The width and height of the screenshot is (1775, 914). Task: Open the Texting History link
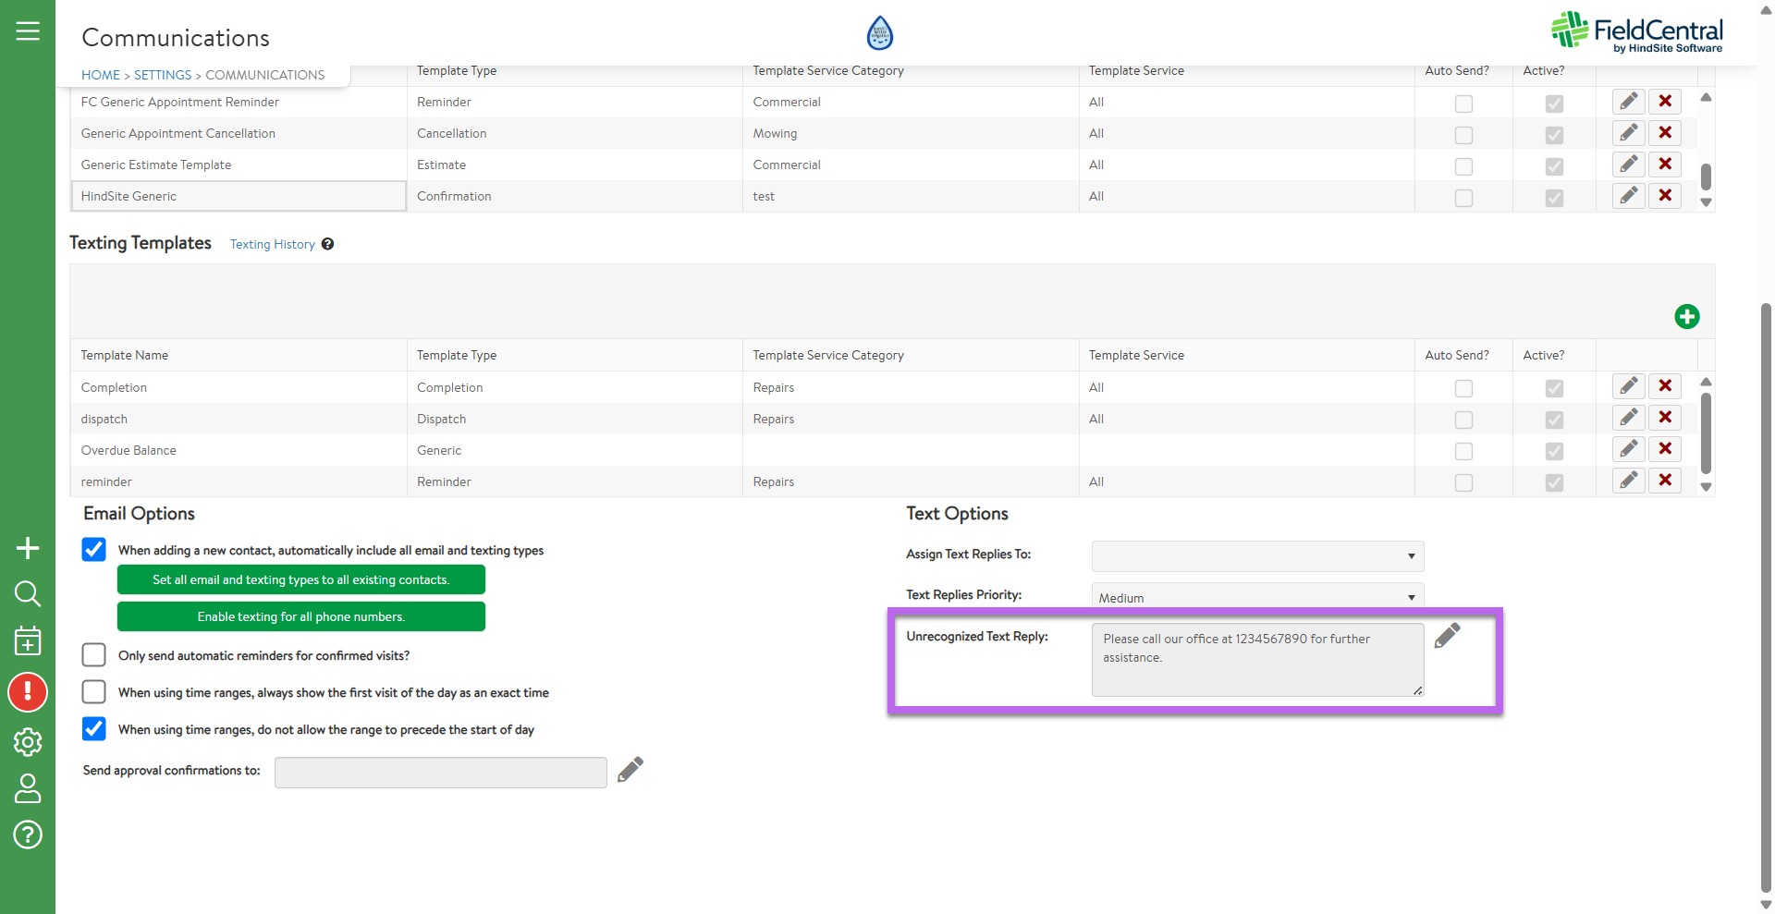click(272, 244)
